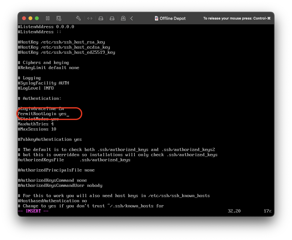Close the Offline Depot VM window
Screen dimensions: 292x240
point(24,18)
